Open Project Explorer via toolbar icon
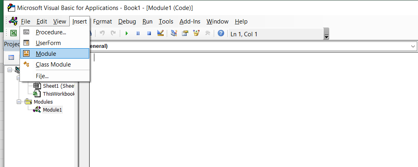 174,33
